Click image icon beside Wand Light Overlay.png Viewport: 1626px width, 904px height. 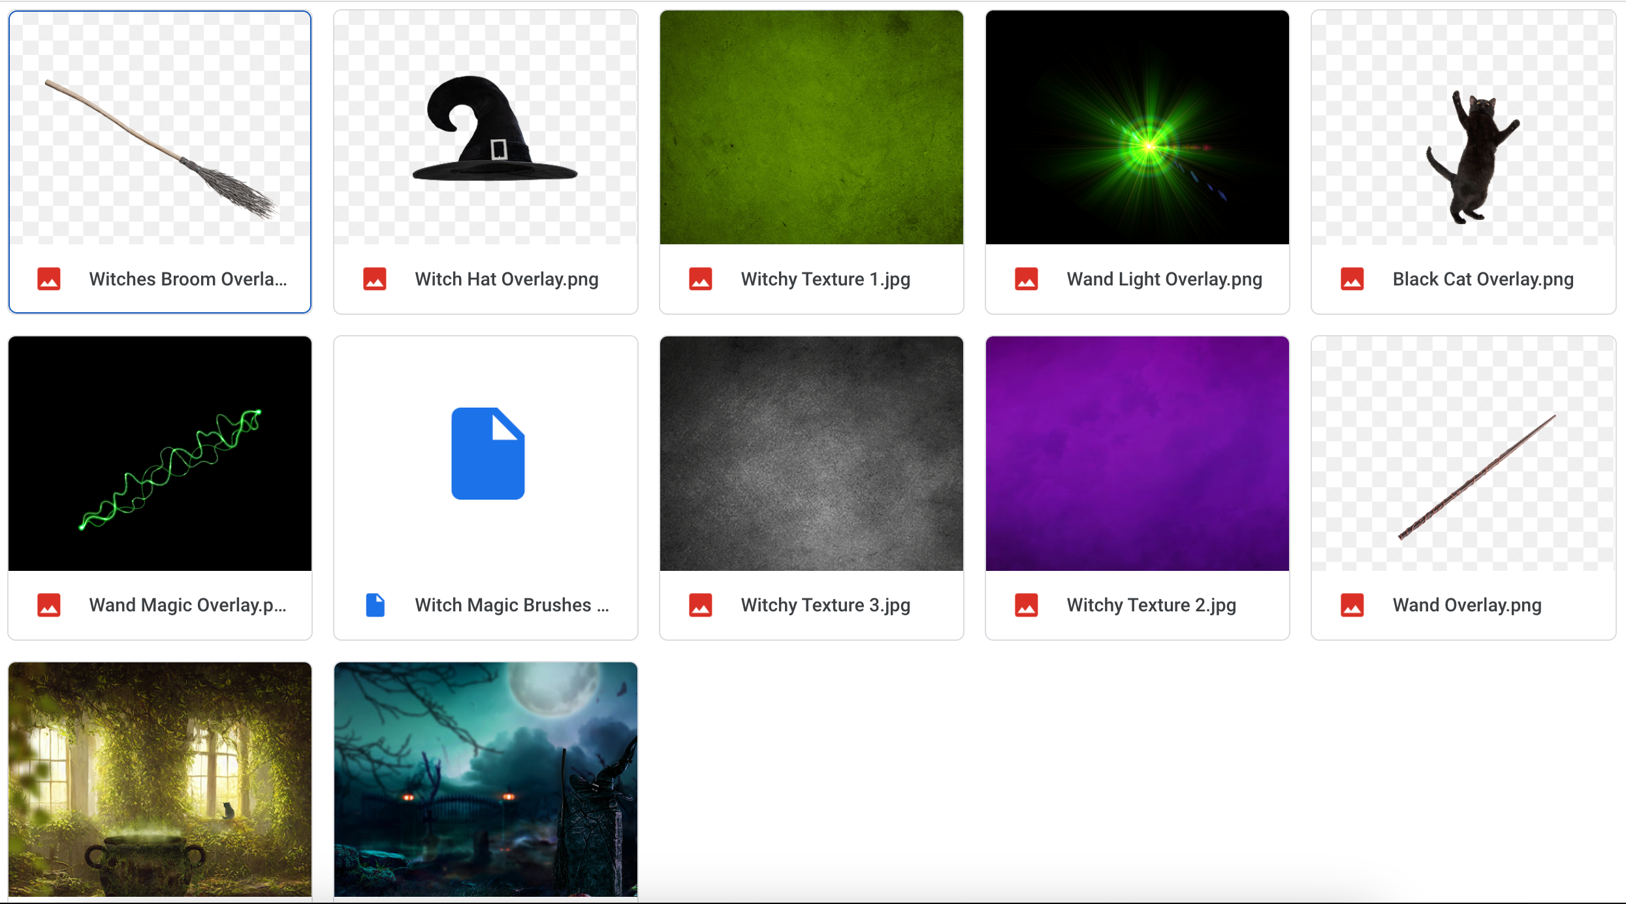tap(1027, 279)
